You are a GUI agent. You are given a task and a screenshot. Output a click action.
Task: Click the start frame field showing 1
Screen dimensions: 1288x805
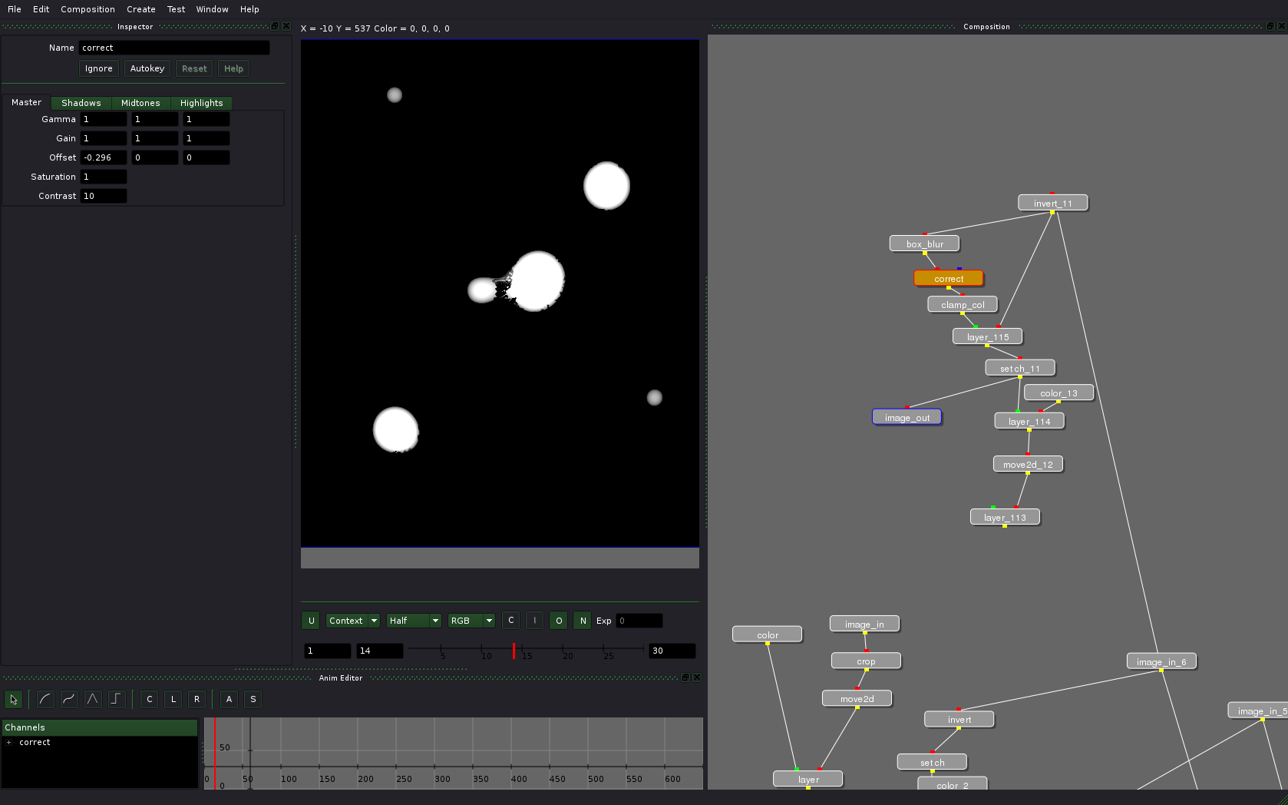327,651
